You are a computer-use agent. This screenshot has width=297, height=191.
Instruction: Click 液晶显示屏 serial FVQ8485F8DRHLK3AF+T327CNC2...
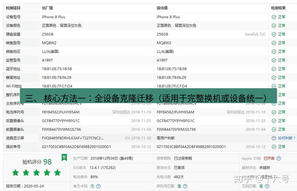73,138
